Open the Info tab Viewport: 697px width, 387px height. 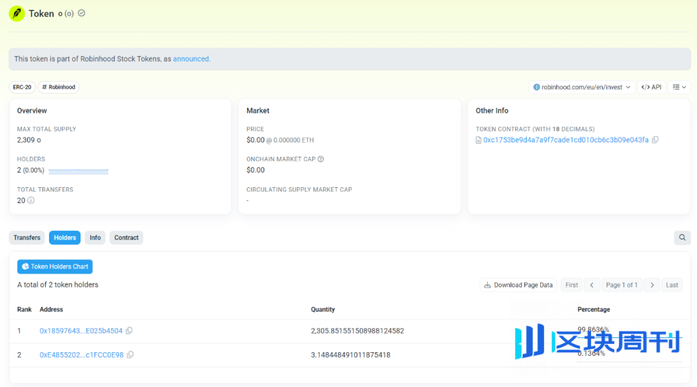95,238
